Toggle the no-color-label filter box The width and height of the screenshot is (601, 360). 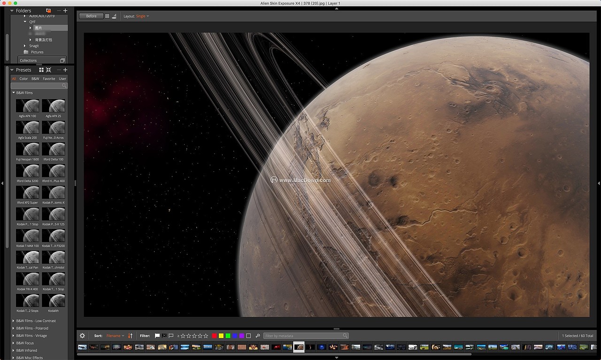pyautogui.click(x=248, y=336)
